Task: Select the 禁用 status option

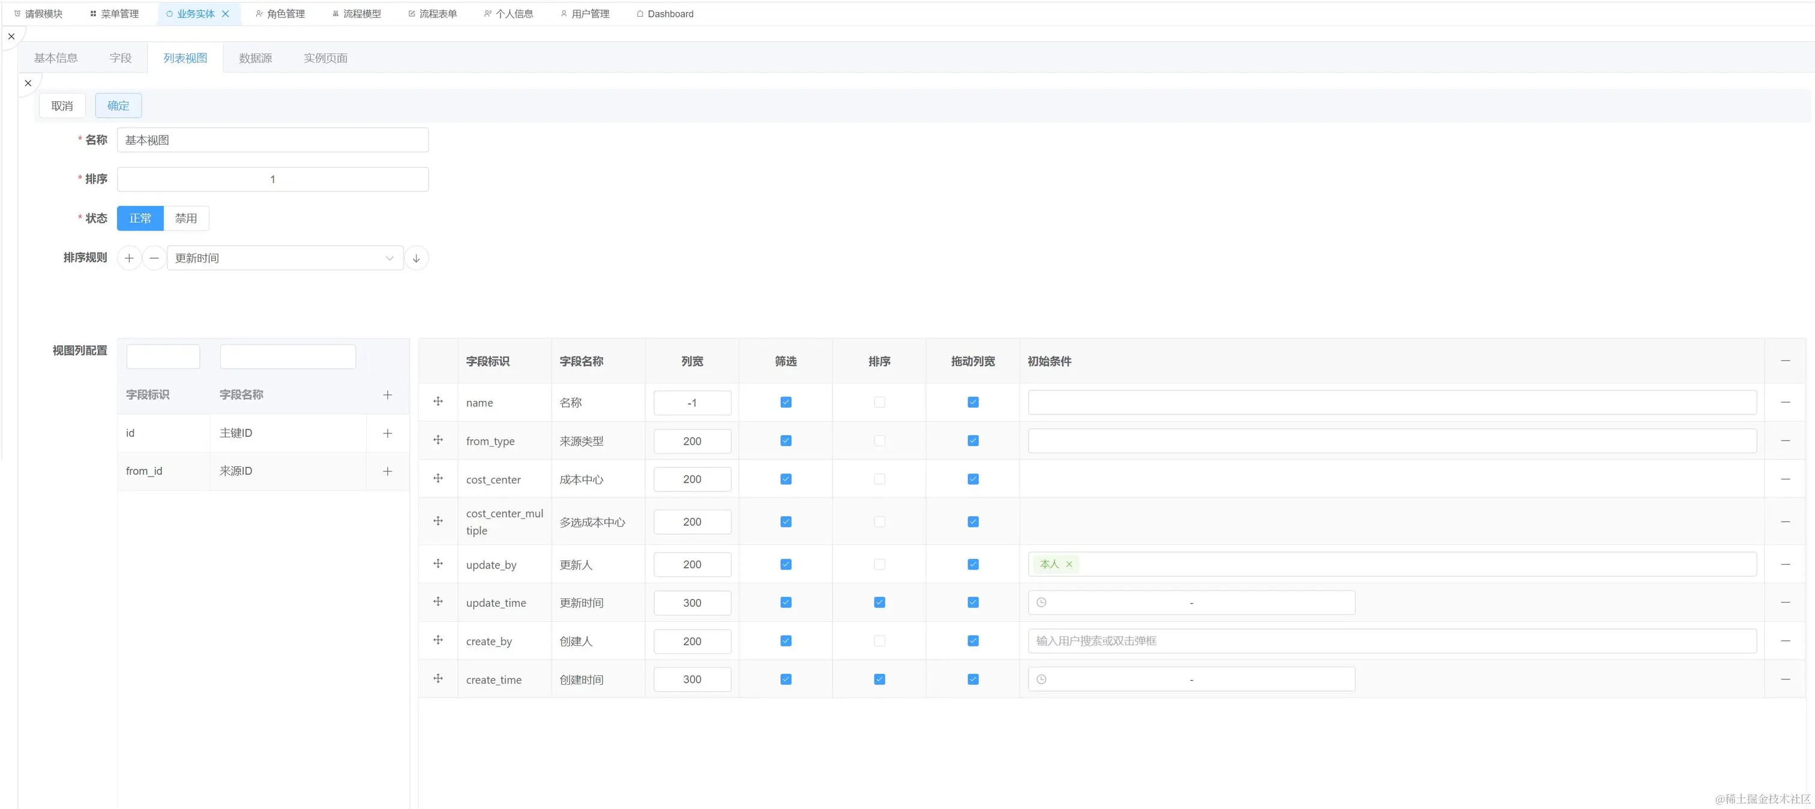Action: pos(186,218)
